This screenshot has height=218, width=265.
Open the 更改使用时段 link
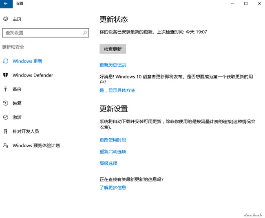tap(113, 140)
